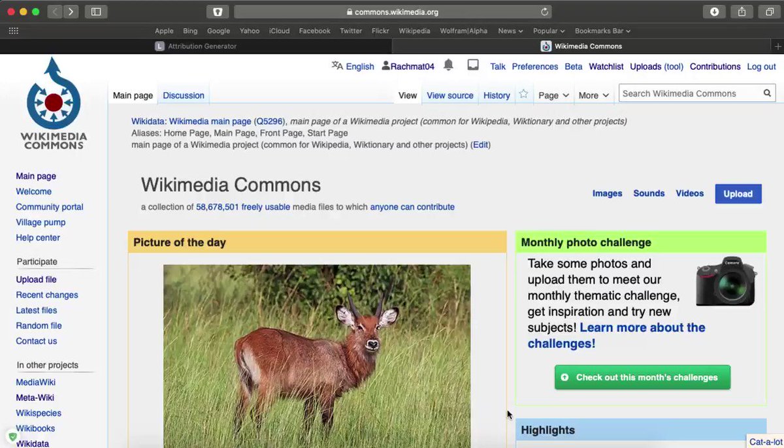Open the Discussion tab

pyautogui.click(x=184, y=95)
